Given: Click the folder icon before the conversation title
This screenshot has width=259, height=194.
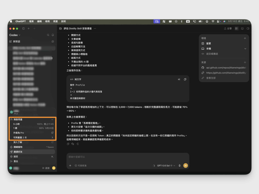Looking at the screenshot, I should [x=60, y=29].
